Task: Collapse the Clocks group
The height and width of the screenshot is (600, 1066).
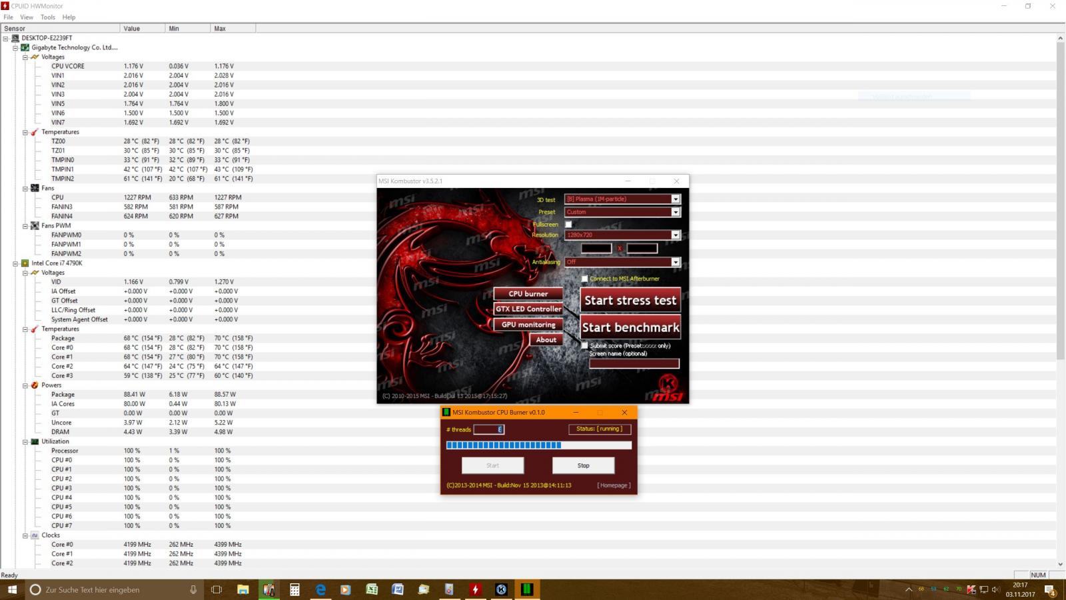Action: 25,535
